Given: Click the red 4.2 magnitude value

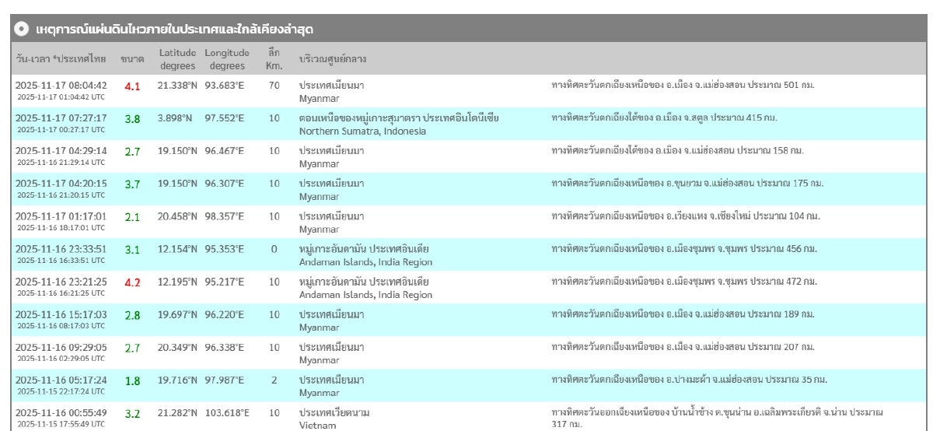Looking at the screenshot, I should tap(132, 282).
